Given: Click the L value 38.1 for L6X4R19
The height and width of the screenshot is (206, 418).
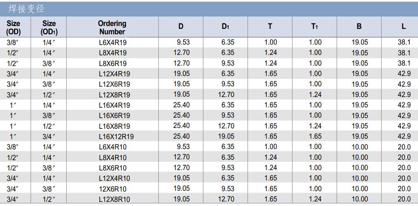Looking at the screenshot, I should [x=404, y=42].
